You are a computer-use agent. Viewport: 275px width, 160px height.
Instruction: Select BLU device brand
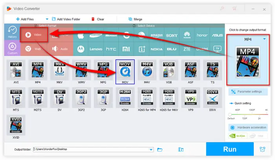[x=172, y=49]
